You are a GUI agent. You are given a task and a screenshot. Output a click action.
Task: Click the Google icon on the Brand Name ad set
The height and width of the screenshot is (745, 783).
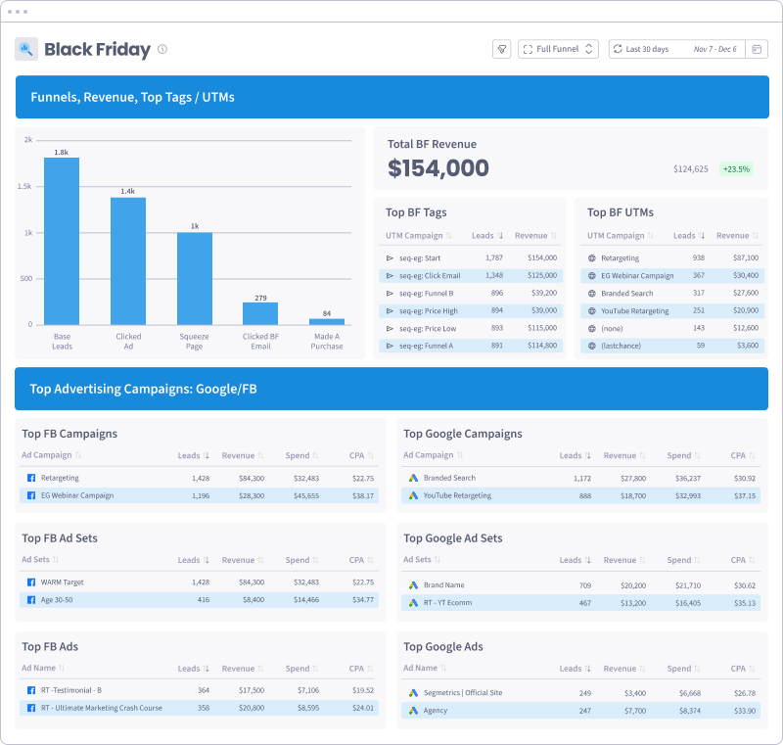point(413,582)
